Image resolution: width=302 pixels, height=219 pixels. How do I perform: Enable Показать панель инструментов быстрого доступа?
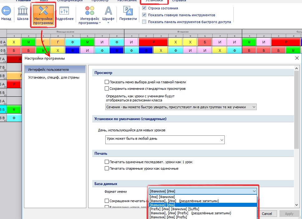(144, 22)
